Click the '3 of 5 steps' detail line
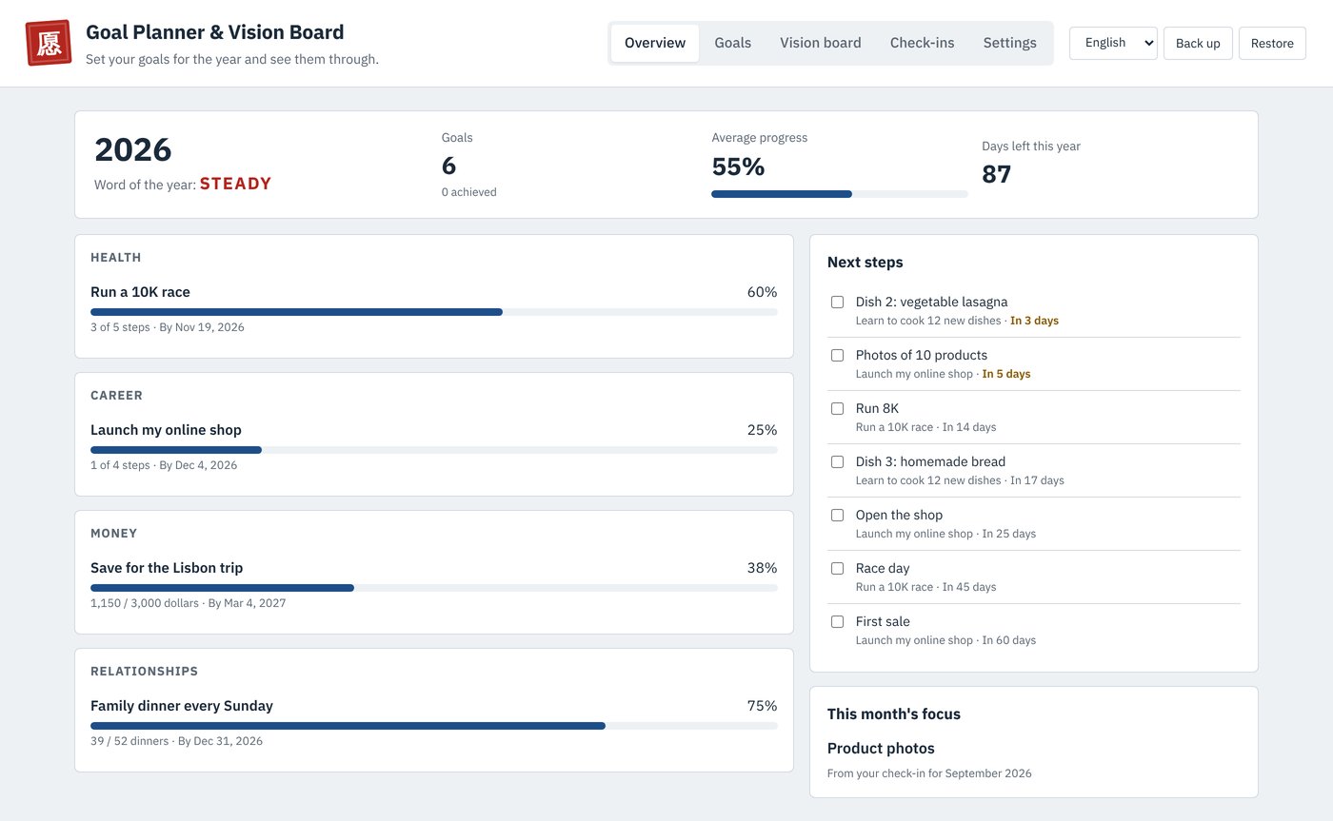This screenshot has height=821, width=1333. point(168,327)
